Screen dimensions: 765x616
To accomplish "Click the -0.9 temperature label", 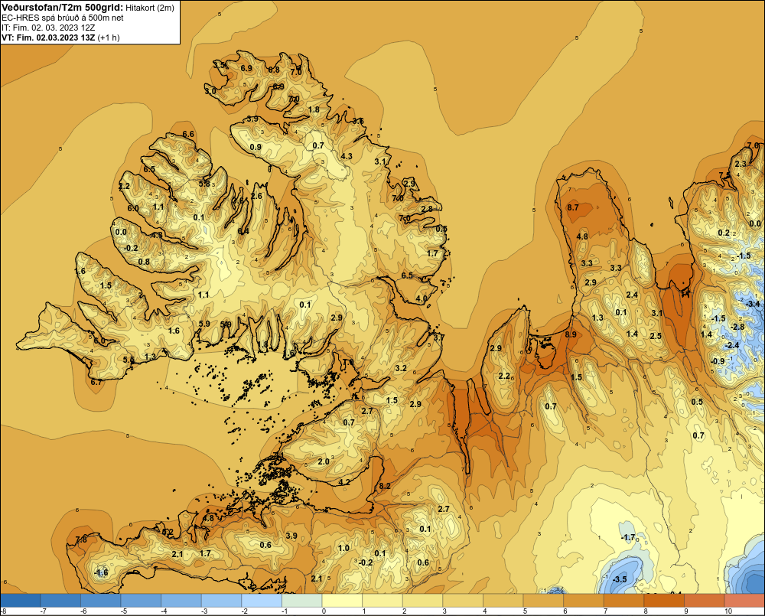I will click(x=718, y=361).
